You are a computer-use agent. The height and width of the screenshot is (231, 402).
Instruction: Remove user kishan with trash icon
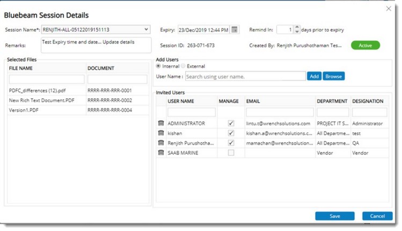160,133
